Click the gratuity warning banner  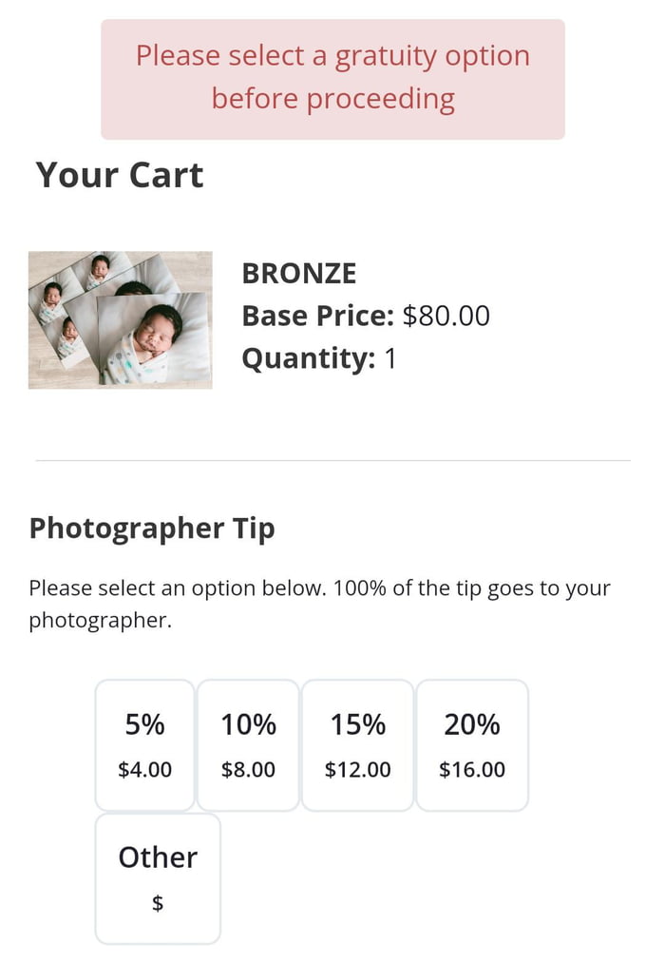click(332, 78)
